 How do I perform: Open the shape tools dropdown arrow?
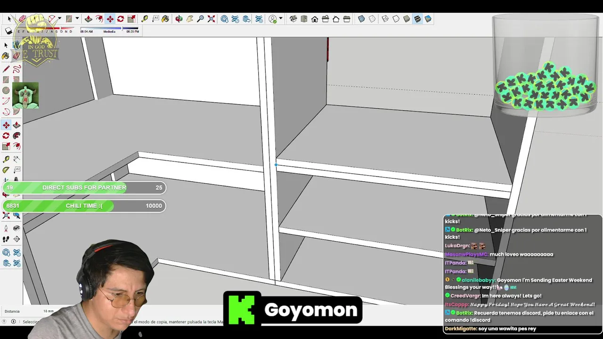[x=77, y=19]
